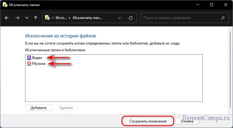Go to the Исто... breadcrumb segment

(x=61, y=18)
